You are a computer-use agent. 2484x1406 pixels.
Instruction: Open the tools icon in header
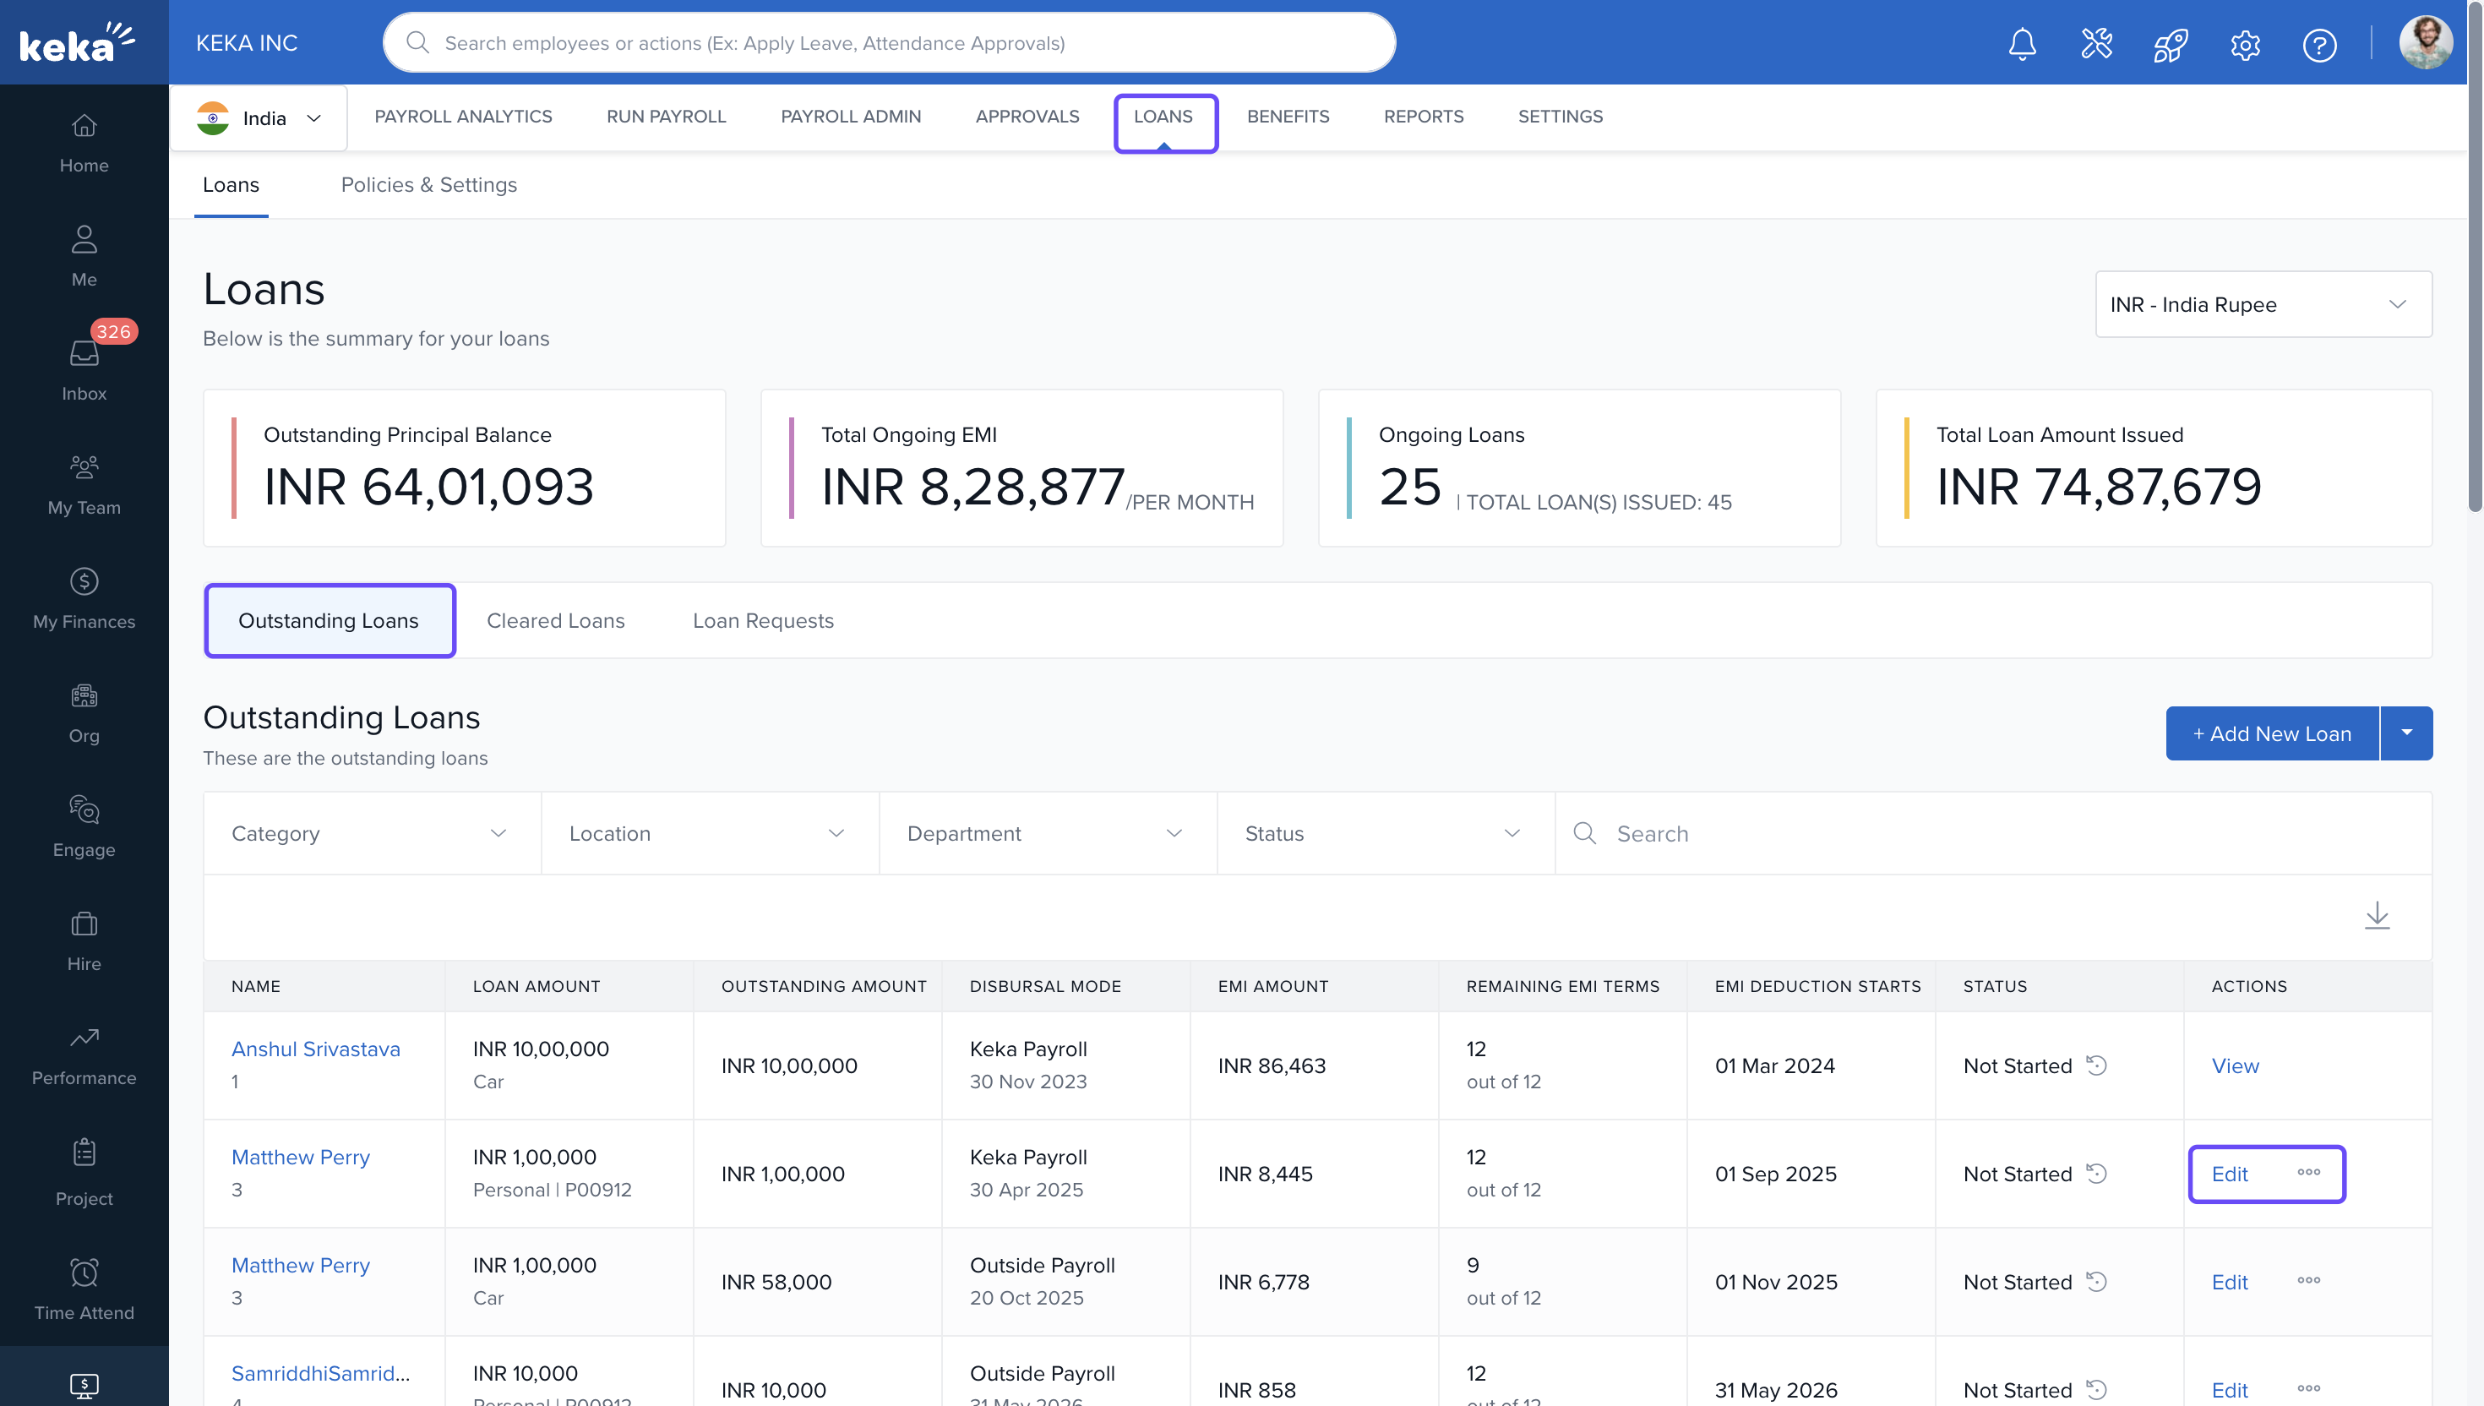click(2096, 43)
